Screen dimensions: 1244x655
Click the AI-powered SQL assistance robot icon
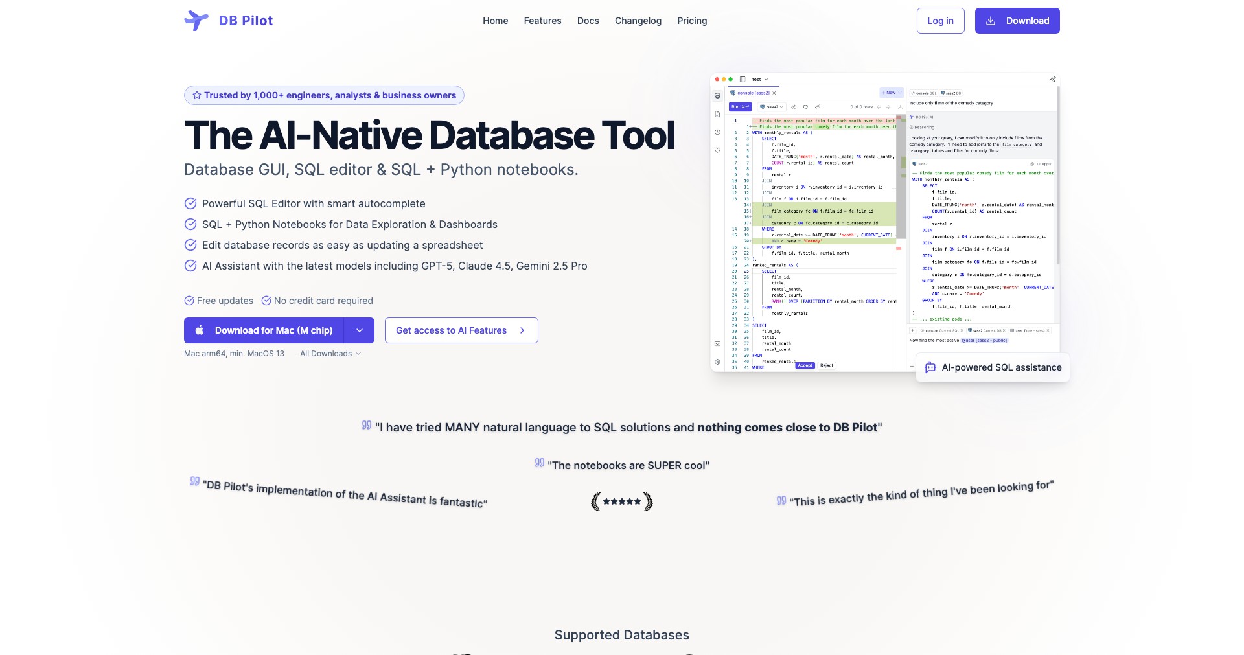pos(930,367)
